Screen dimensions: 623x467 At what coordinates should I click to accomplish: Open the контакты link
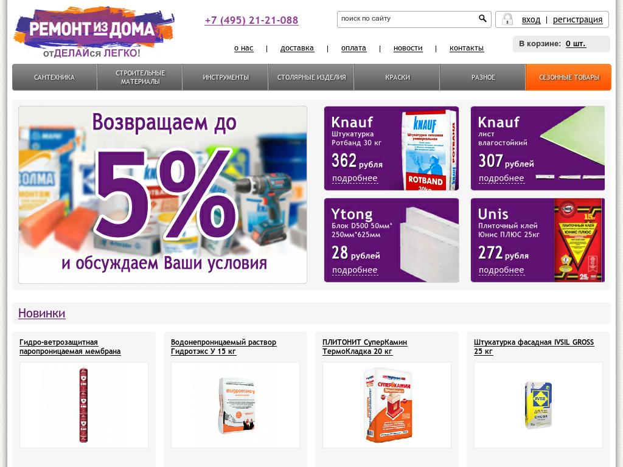click(x=467, y=48)
